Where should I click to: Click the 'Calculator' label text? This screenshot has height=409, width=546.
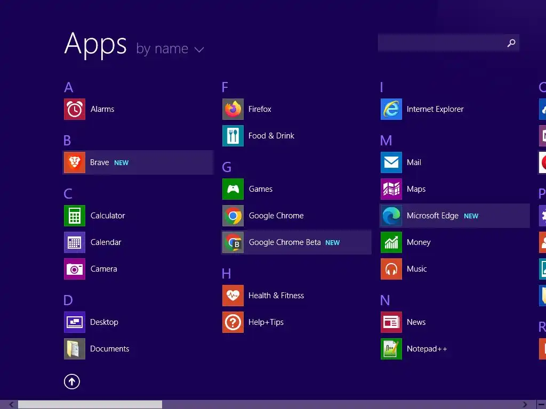[x=108, y=216]
